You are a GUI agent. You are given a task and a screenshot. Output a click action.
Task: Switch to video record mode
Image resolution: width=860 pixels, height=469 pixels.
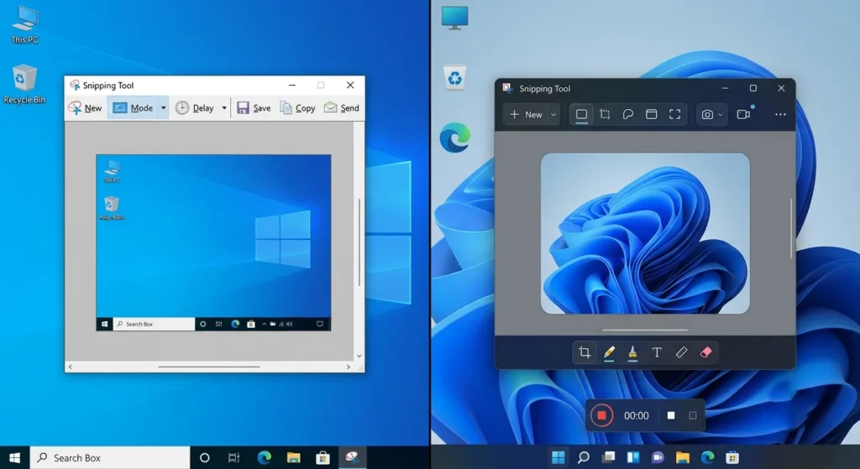[x=743, y=114]
